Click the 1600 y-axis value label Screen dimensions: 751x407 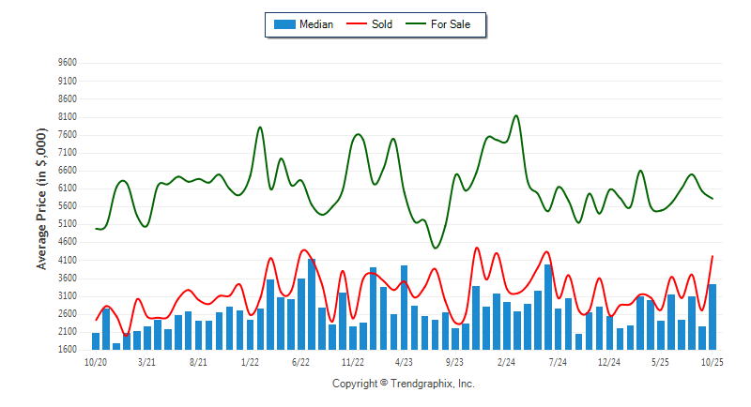(67, 350)
